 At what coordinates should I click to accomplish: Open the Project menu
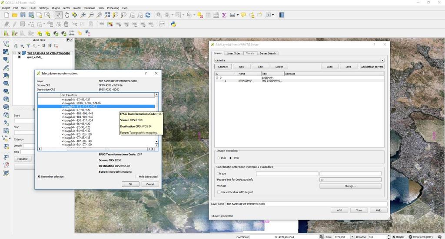(x=6, y=8)
